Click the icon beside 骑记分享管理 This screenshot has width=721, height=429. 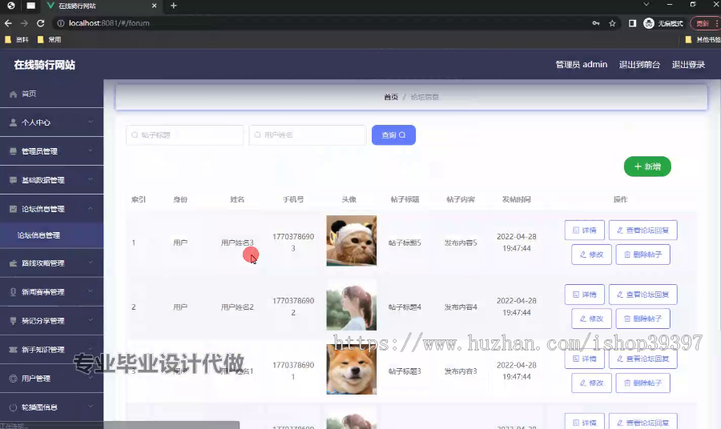(13, 321)
